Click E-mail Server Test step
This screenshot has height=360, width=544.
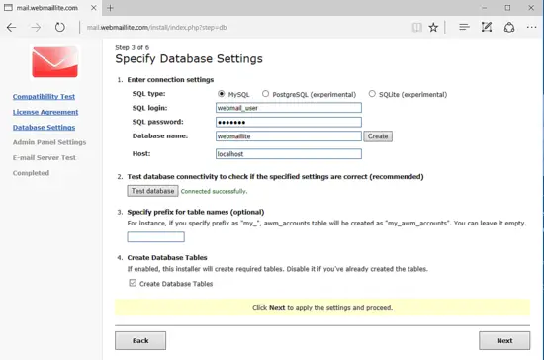[x=45, y=157]
